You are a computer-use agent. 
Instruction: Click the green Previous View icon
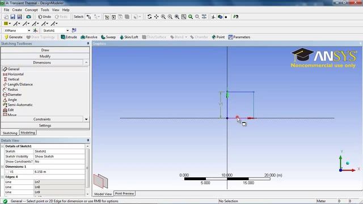[191, 16]
